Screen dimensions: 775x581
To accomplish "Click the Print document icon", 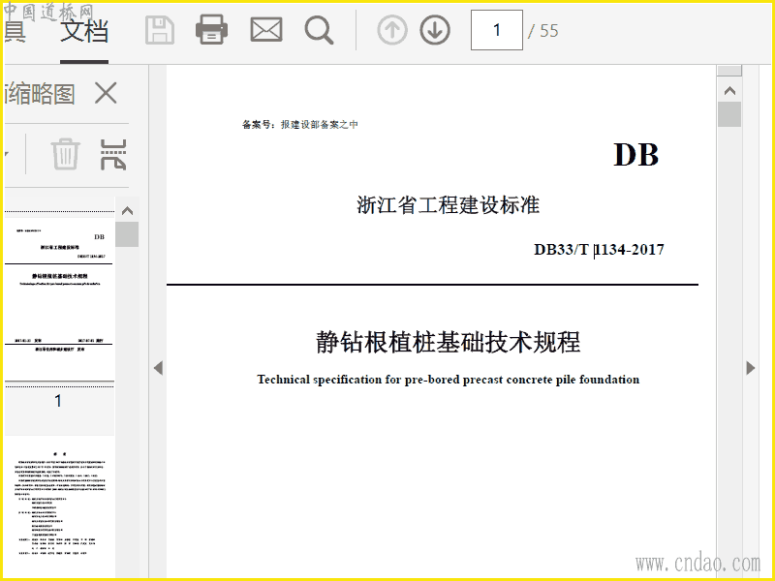I will [211, 30].
